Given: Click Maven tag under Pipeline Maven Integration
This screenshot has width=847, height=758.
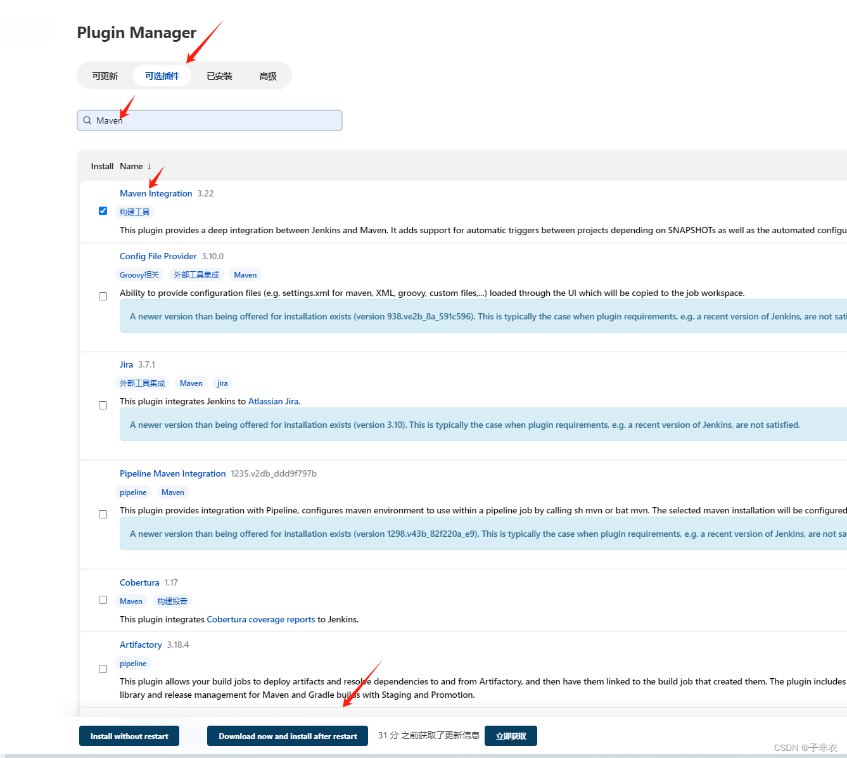Looking at the screenshot, I should click(173, 492).
